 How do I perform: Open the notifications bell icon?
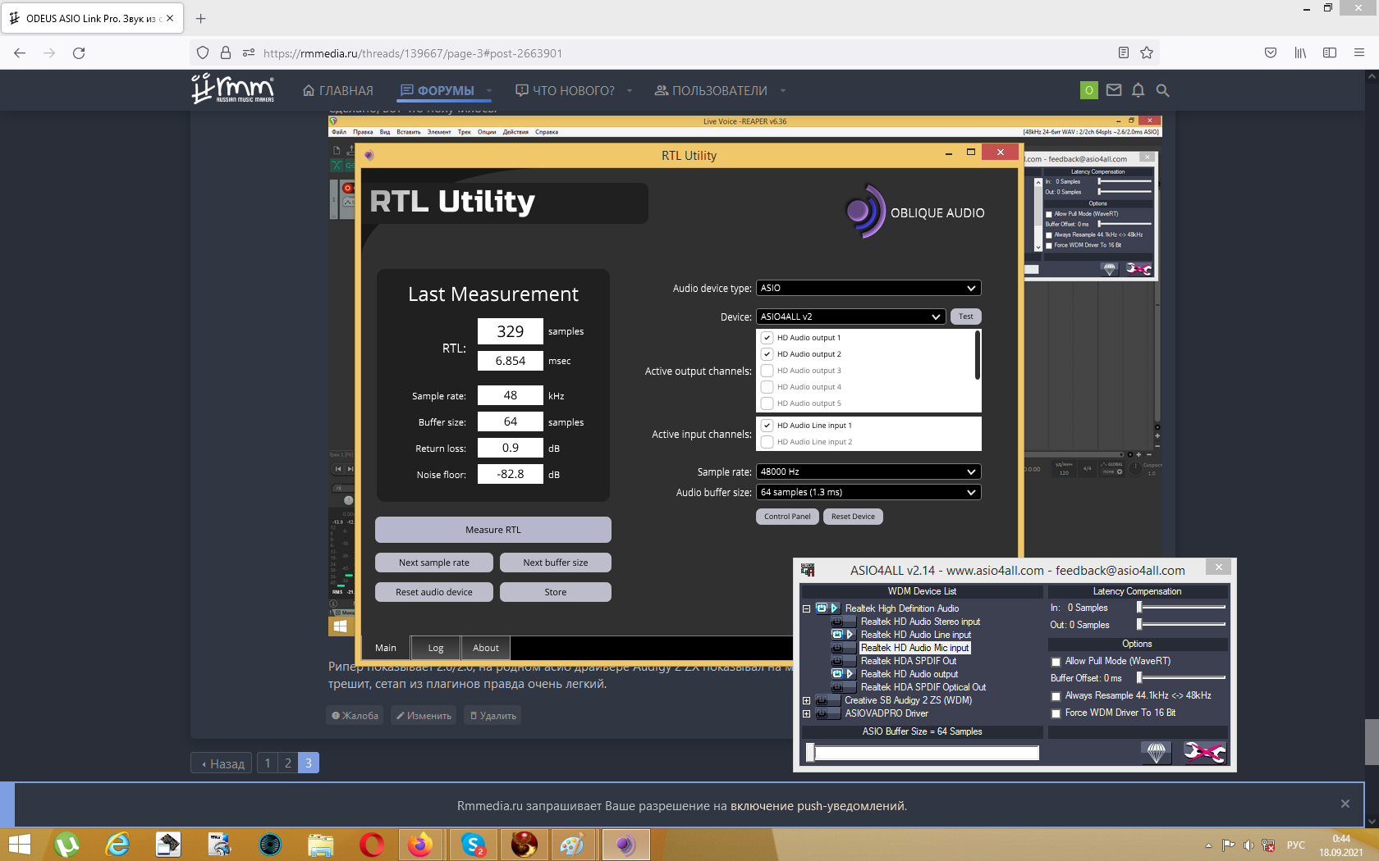[x=1138, y=90]
